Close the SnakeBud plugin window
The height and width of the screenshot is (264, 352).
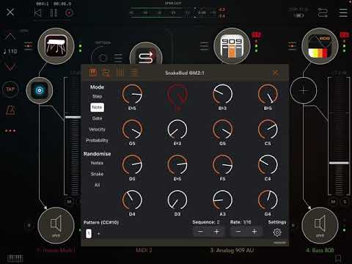tap(276, 73)
